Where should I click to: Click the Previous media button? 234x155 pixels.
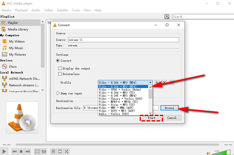point(15,151)
